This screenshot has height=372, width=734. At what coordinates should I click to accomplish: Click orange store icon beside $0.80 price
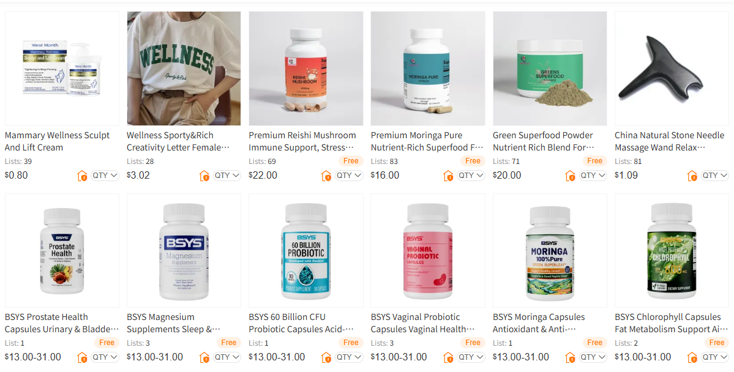(x=82, y=176)
